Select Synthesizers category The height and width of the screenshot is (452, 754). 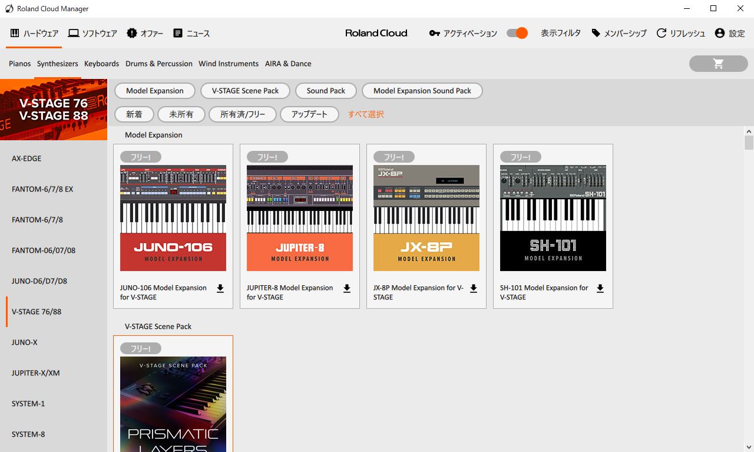point(58,64)
